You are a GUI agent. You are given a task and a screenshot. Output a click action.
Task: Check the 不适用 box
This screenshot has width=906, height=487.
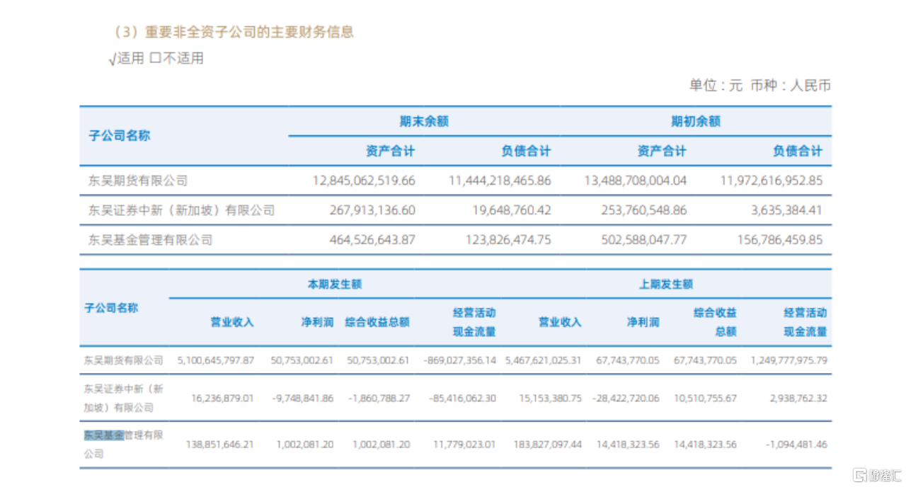[155, 59]
